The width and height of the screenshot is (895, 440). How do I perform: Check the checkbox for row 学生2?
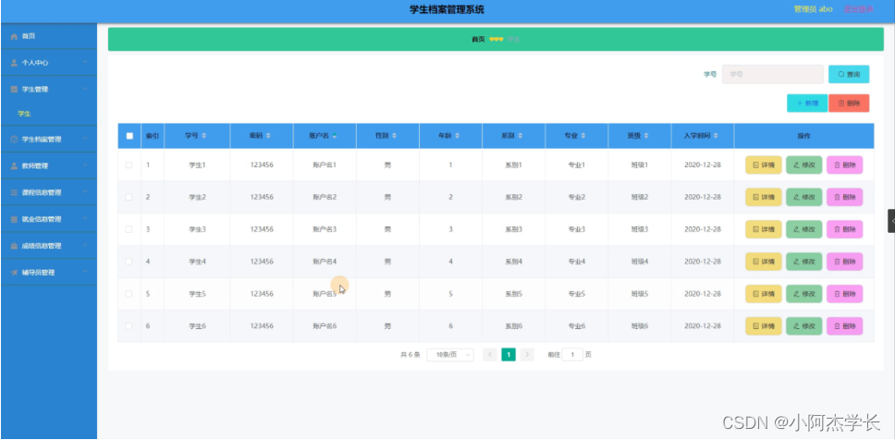pos(129,197)
